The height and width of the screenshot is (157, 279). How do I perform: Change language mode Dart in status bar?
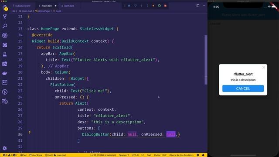(149, 155)
